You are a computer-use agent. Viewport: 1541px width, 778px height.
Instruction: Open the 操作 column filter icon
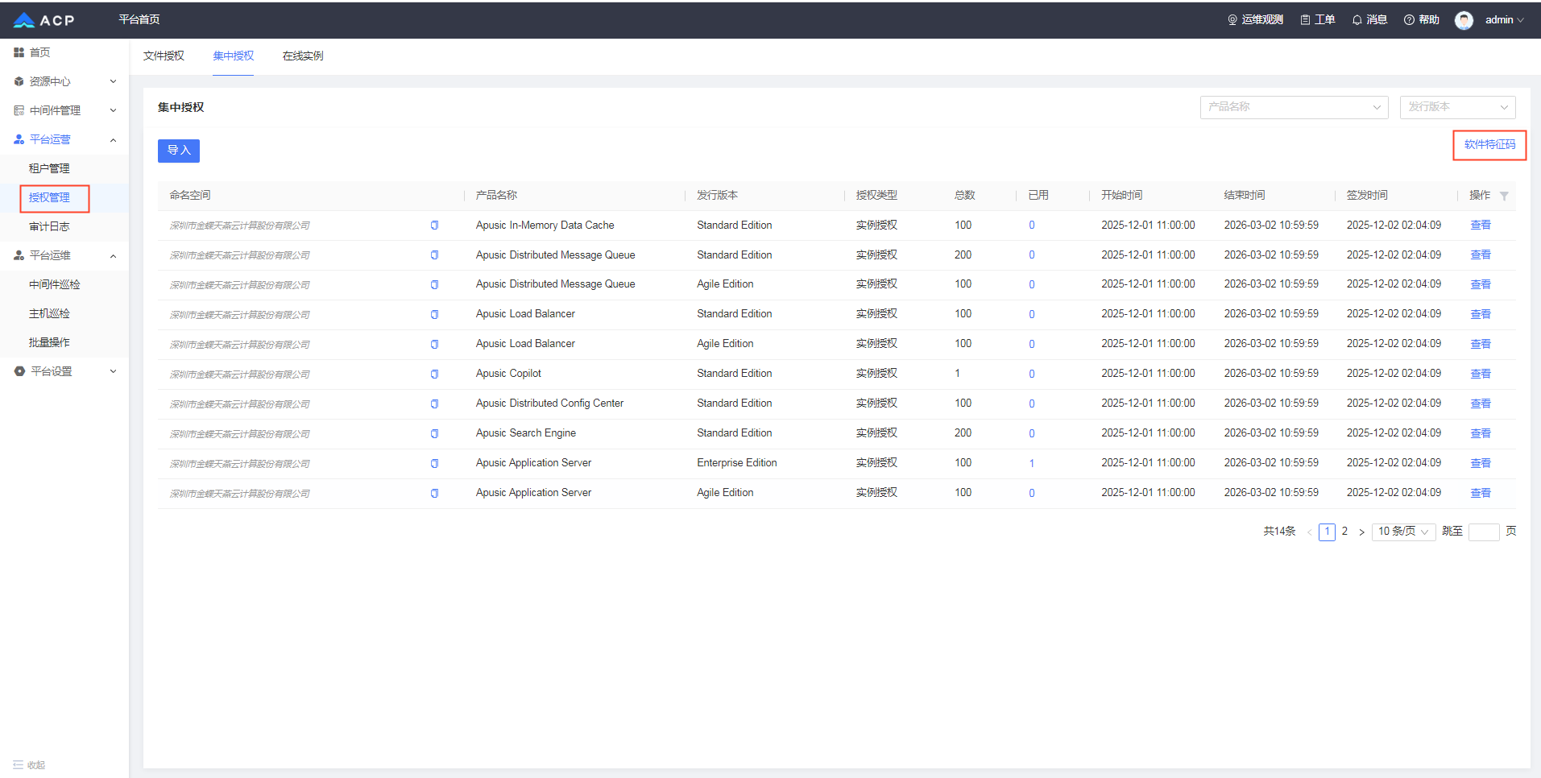tap(1504, 196)
